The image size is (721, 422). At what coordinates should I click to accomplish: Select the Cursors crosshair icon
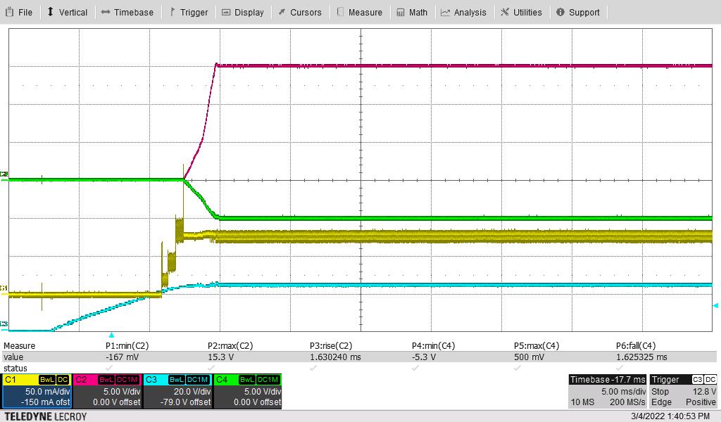click(281, 11)
